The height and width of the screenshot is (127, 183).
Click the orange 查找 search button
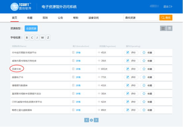click(166, 17)
